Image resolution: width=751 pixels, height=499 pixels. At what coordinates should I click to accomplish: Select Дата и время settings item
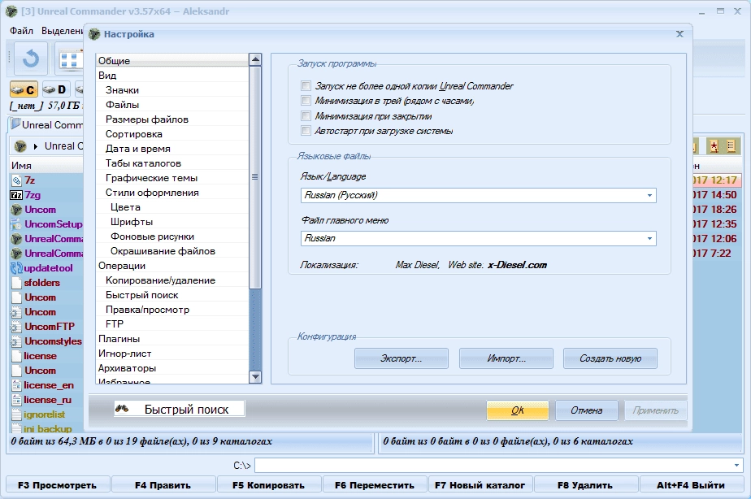pyautogui.click(x=172, y=149)
